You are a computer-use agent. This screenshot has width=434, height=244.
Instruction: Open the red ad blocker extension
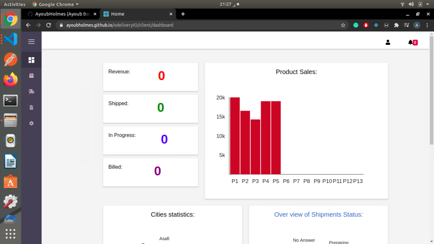click(x=366, y=25)
